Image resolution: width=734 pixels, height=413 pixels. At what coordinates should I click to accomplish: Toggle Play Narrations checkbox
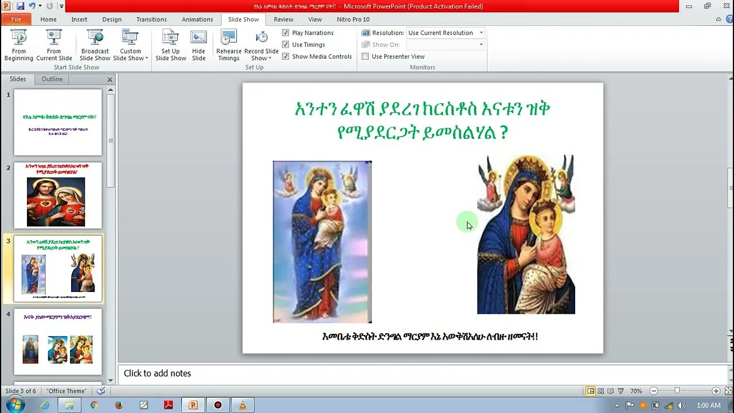point(286,33)
